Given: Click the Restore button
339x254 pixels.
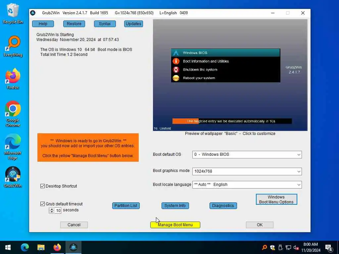Looking at the screenshot, I should [x=74, y=24].
